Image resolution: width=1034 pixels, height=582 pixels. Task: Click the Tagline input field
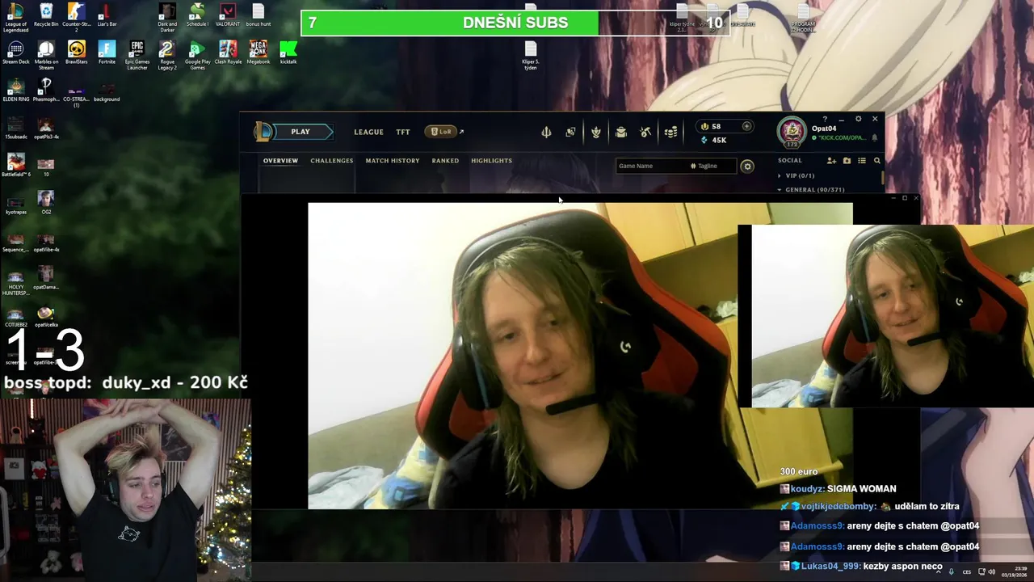coord(712,167)
